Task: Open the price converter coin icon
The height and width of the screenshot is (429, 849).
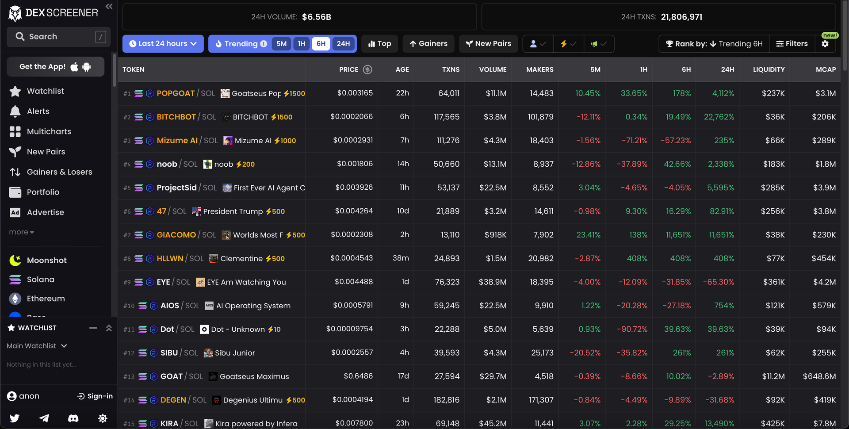Action: (367, 69)
